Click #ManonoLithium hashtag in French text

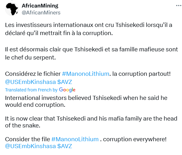coord(86,74)
